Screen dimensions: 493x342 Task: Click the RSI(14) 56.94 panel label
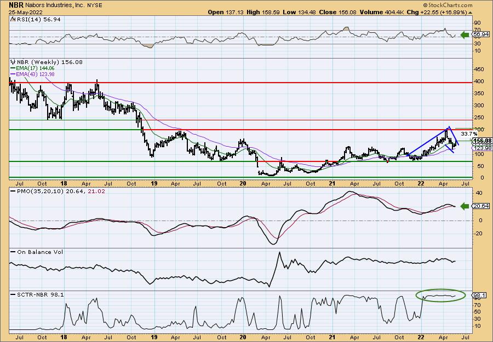(38, 19)
